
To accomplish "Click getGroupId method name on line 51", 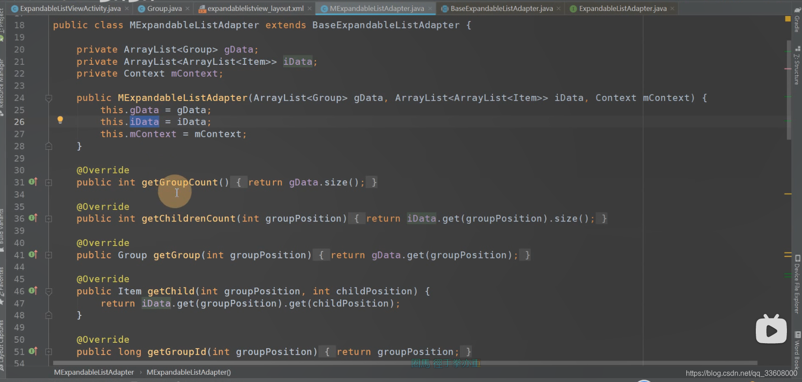I will click(x=176, y=352).
